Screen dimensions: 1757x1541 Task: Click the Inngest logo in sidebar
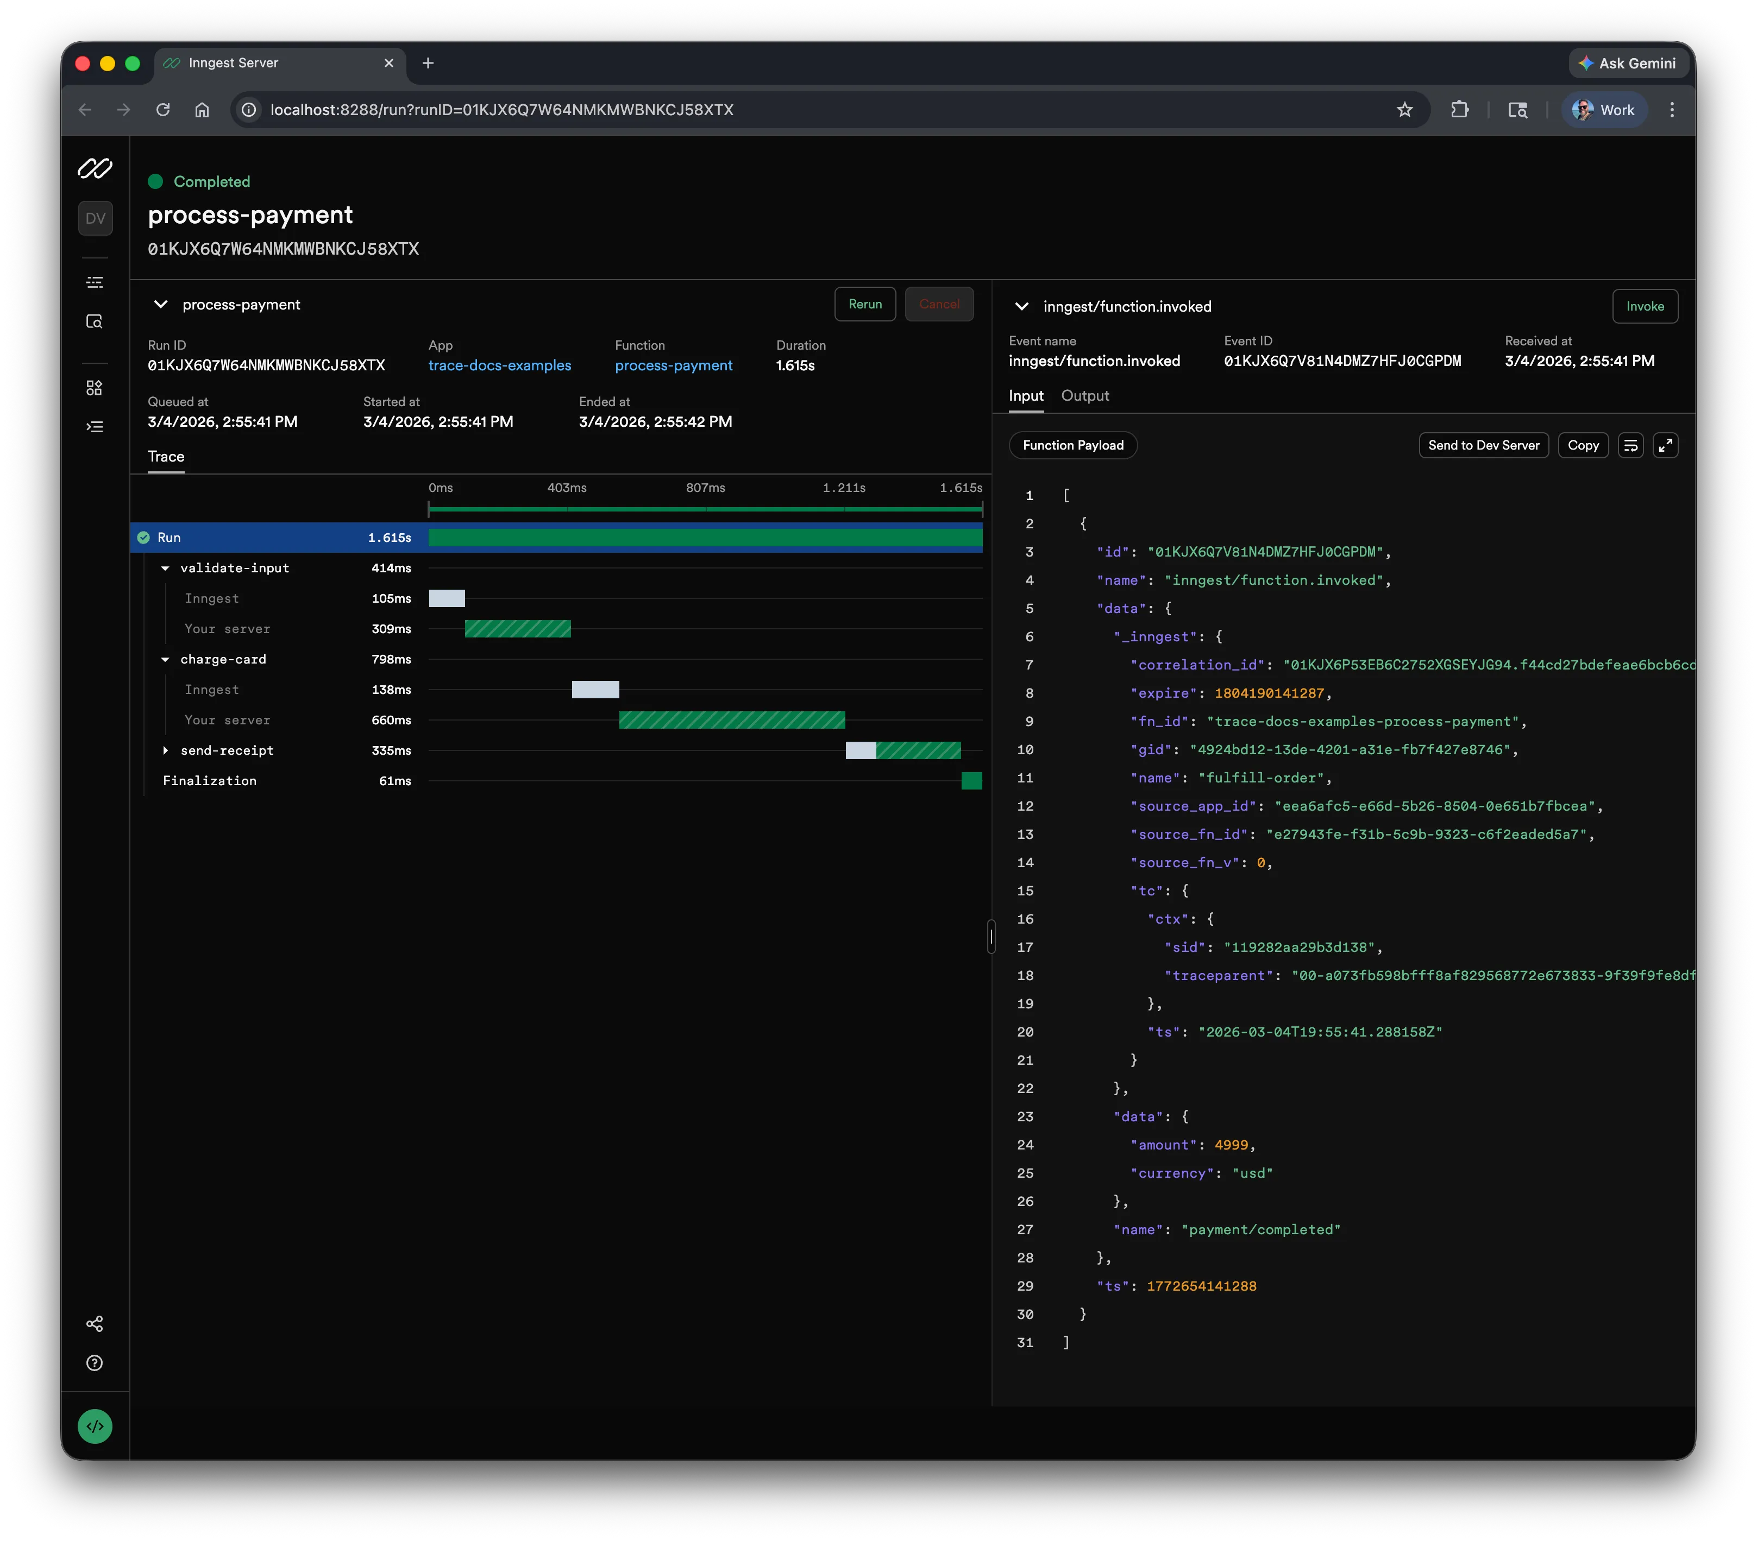(x=95, y=168)
